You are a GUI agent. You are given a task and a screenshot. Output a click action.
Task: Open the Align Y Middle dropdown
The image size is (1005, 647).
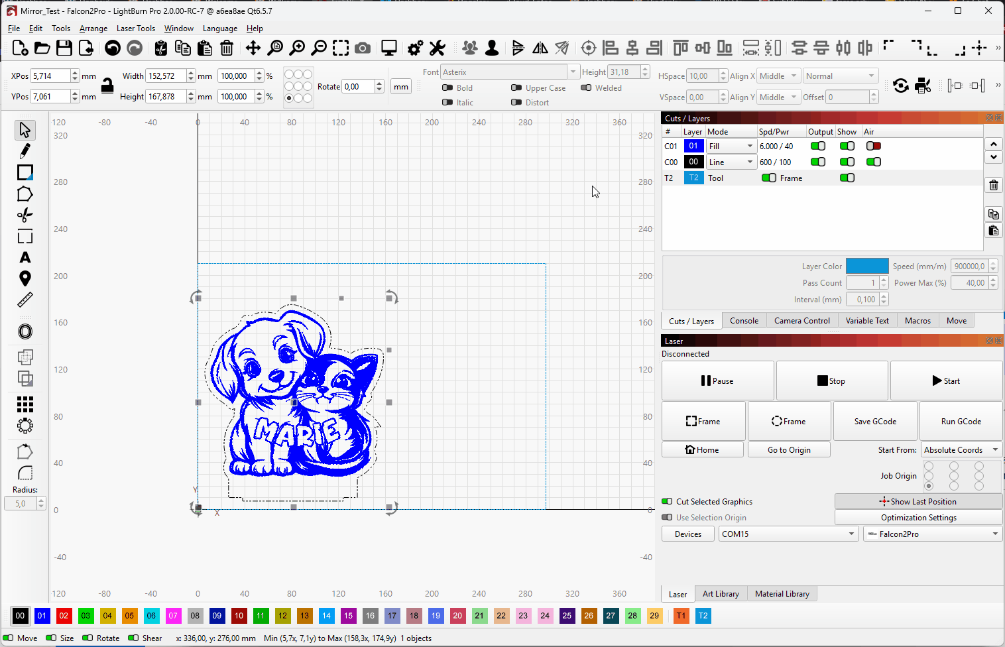click(x=778, y=97)
